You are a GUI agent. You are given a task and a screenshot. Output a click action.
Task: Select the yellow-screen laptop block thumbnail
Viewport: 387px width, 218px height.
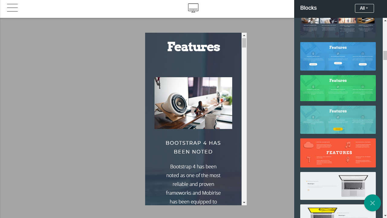(x=338, y=211)
